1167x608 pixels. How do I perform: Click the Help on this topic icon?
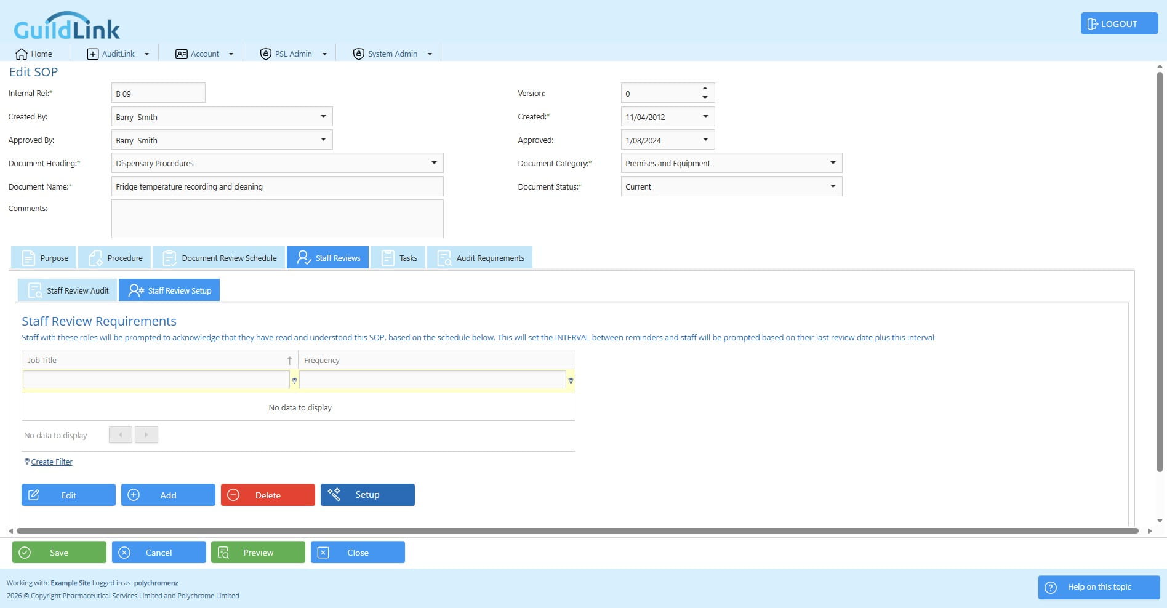point(1051,587)
